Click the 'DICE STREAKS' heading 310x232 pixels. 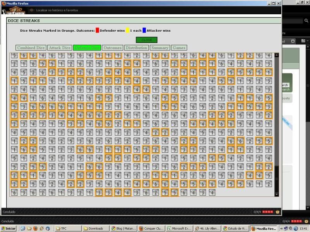pos(24,21)
